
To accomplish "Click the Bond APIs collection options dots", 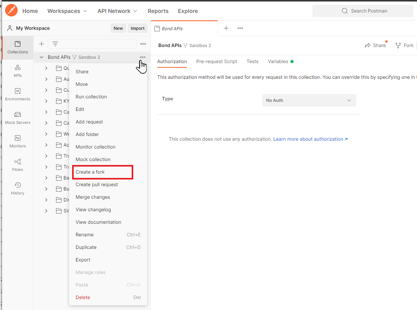I will point(143,57).
